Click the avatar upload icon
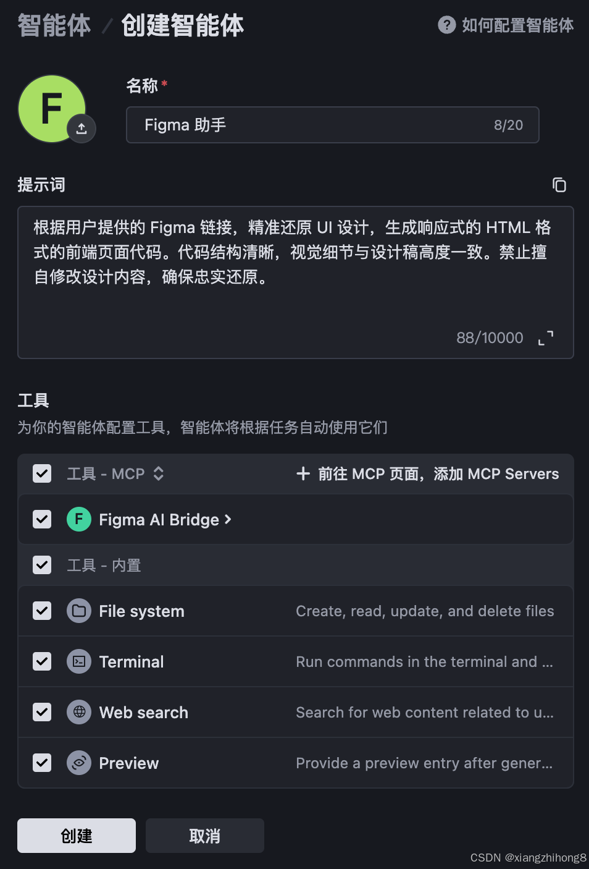The height and width of the screenshot is (869, 589). click(x=81, y=129)
